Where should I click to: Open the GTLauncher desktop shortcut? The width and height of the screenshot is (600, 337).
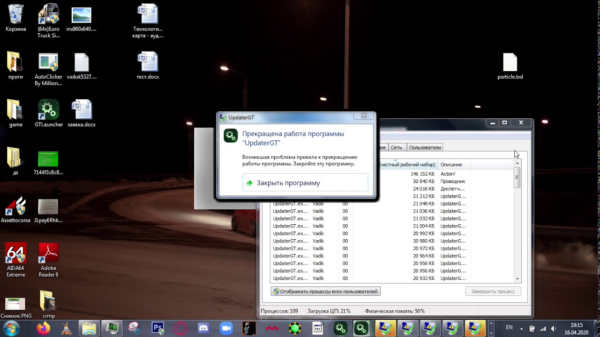tap(48, 113)
